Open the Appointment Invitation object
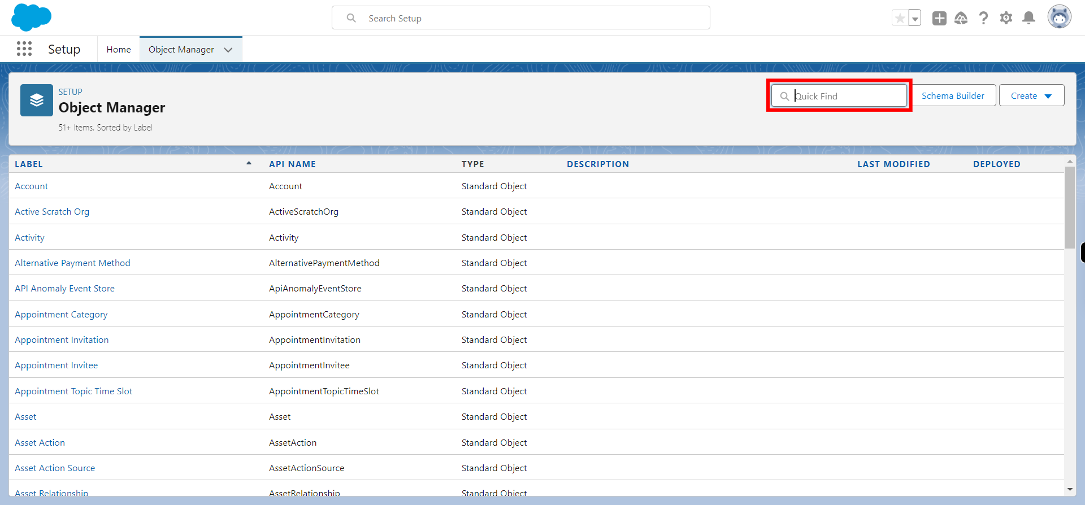 [x=62, y=339]
